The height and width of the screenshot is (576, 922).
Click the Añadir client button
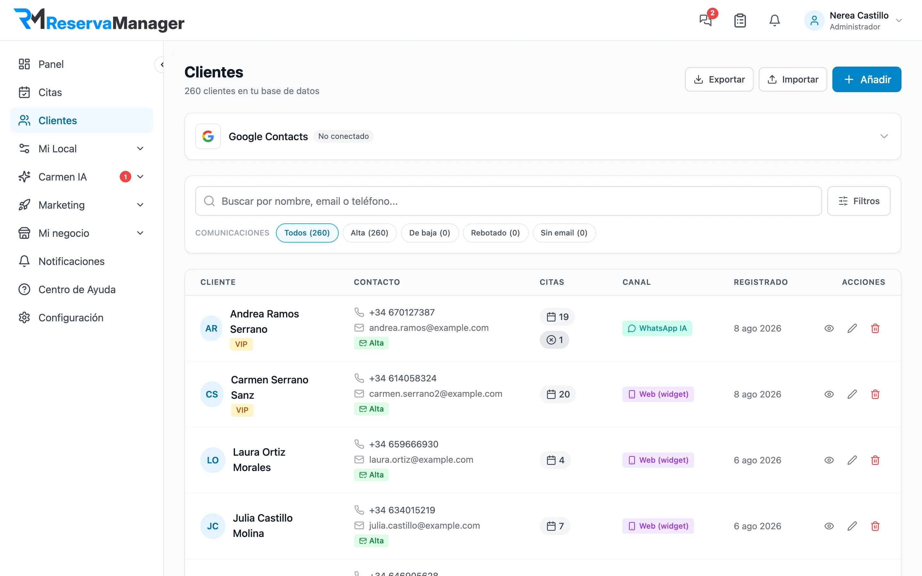pos(866,79)
